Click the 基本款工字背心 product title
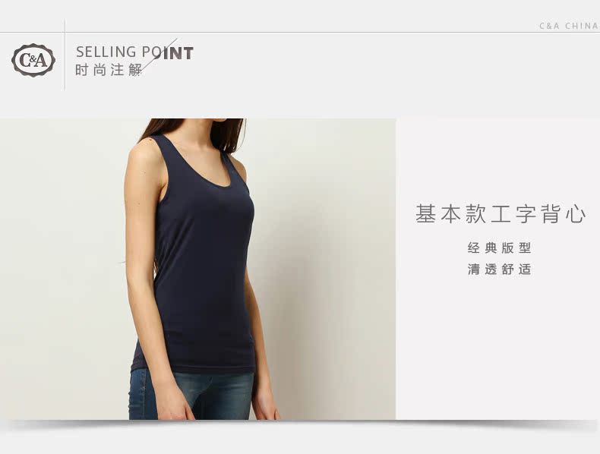This screenshot has width=600, height=454. pyautogui.click(x=501, y=213)
